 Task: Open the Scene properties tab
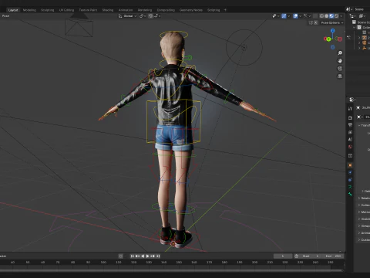(x=350, y=139)
